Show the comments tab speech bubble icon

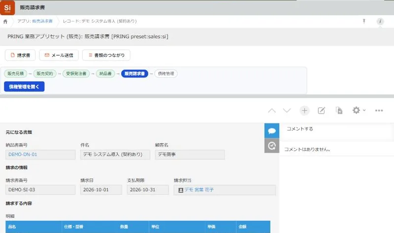(272, 130)
